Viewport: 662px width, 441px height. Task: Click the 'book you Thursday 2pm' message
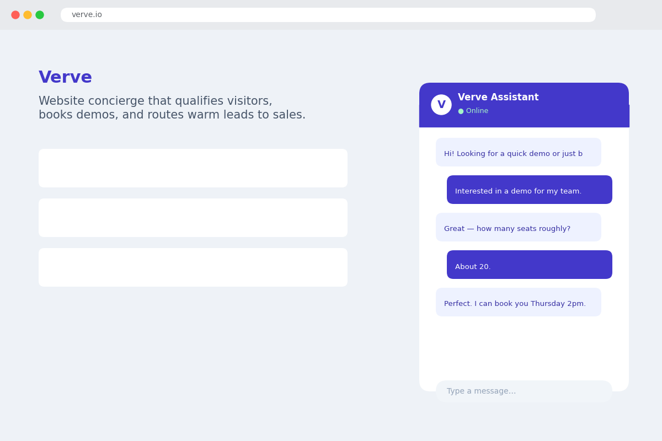[x=519, y=302]
